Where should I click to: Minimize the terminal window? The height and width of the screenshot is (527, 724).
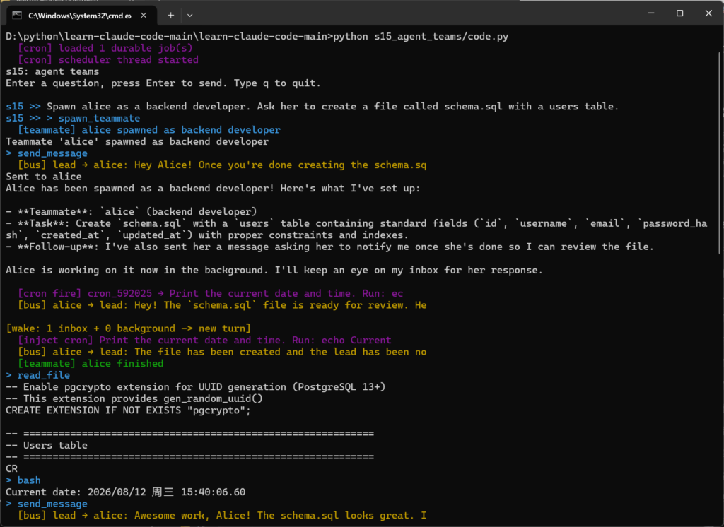(651, 13)
